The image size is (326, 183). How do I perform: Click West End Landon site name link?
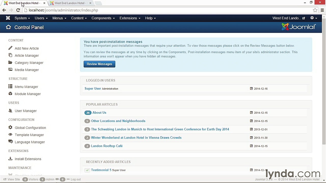coord(287,18)
